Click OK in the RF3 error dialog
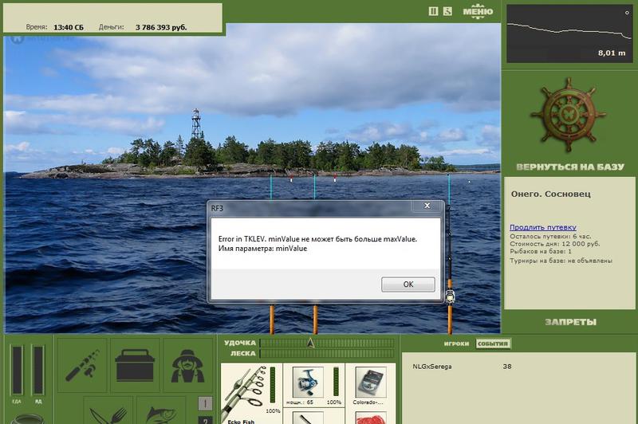 click(x=408, y=285)
